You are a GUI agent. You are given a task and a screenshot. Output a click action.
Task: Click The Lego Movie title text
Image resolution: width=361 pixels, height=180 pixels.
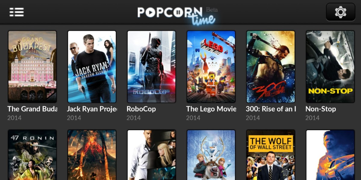211,109
